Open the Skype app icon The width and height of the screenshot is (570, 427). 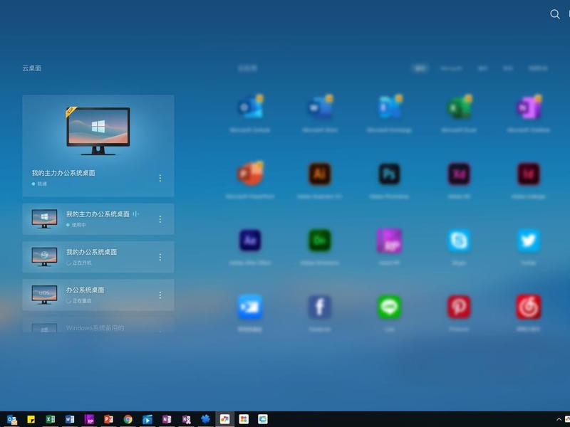pyautogui.click(x=459, y=240)
